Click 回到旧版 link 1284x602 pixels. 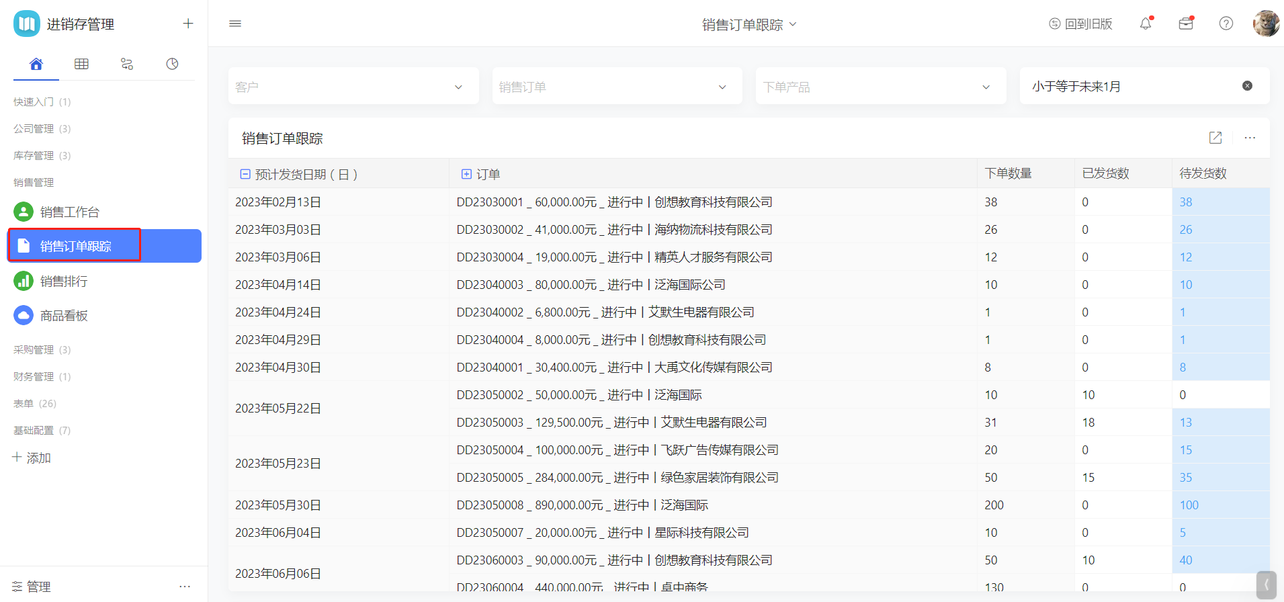(1080, 24)
